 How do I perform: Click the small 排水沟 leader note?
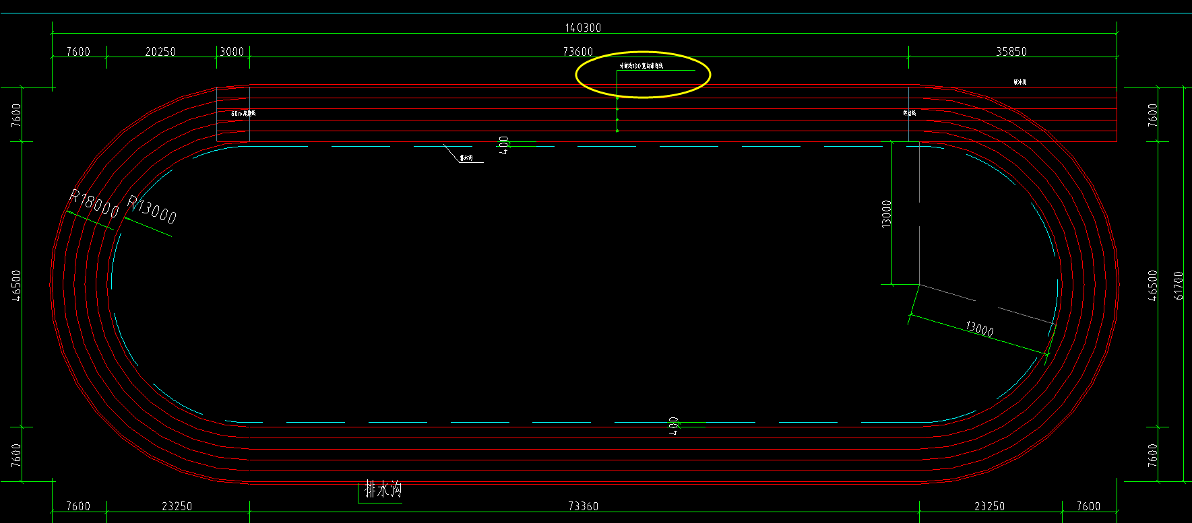tap(466, 158)
